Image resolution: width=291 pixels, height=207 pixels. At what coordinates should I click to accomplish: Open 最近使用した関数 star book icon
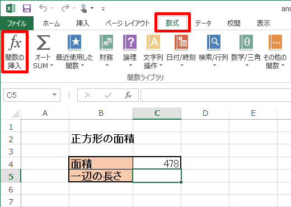(x=74, y=43)
